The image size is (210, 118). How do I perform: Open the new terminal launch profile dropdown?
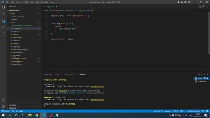tap(201, 74)
